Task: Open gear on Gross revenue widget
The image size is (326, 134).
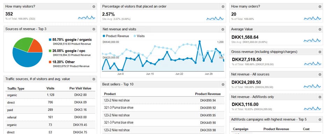Action: pos(320,52)
